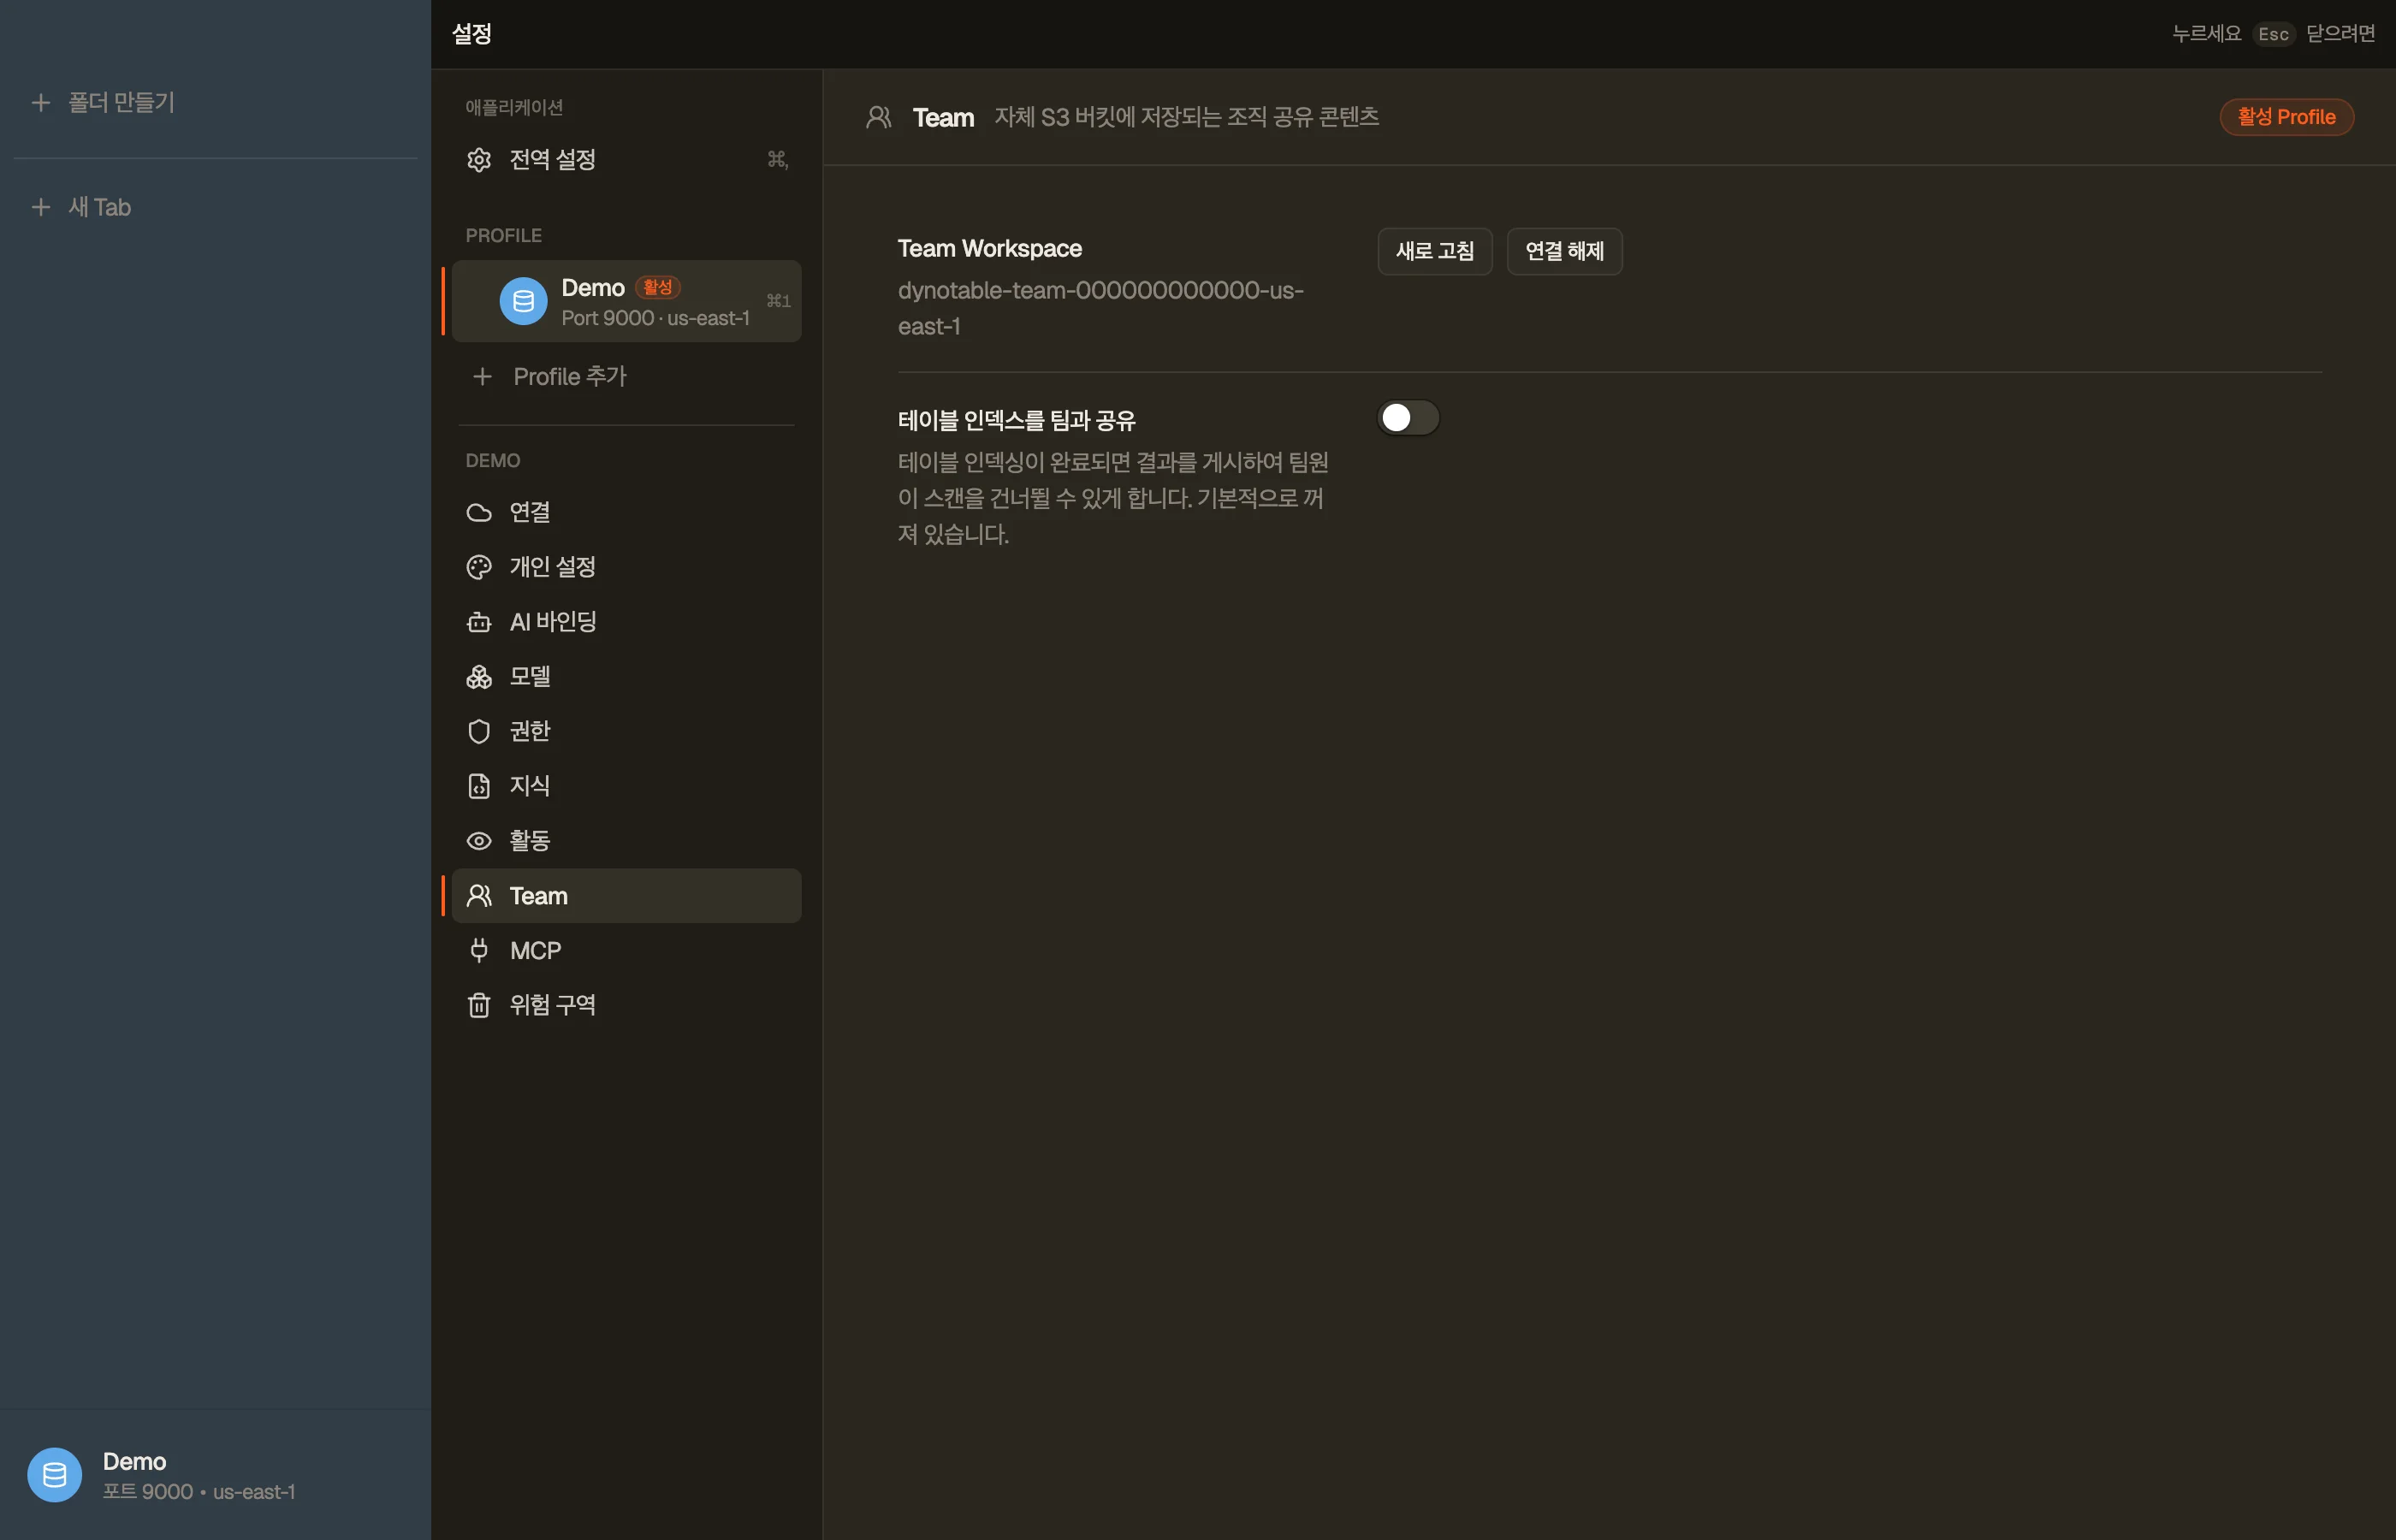The image size is (2396, 1540).
Task: Click the people icon in the Team page header
Action: click(x=878, y=117)
